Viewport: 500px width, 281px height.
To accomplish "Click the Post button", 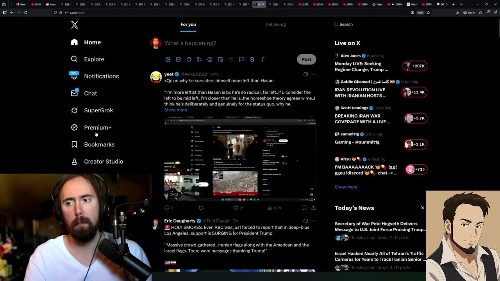I will 306,59.
